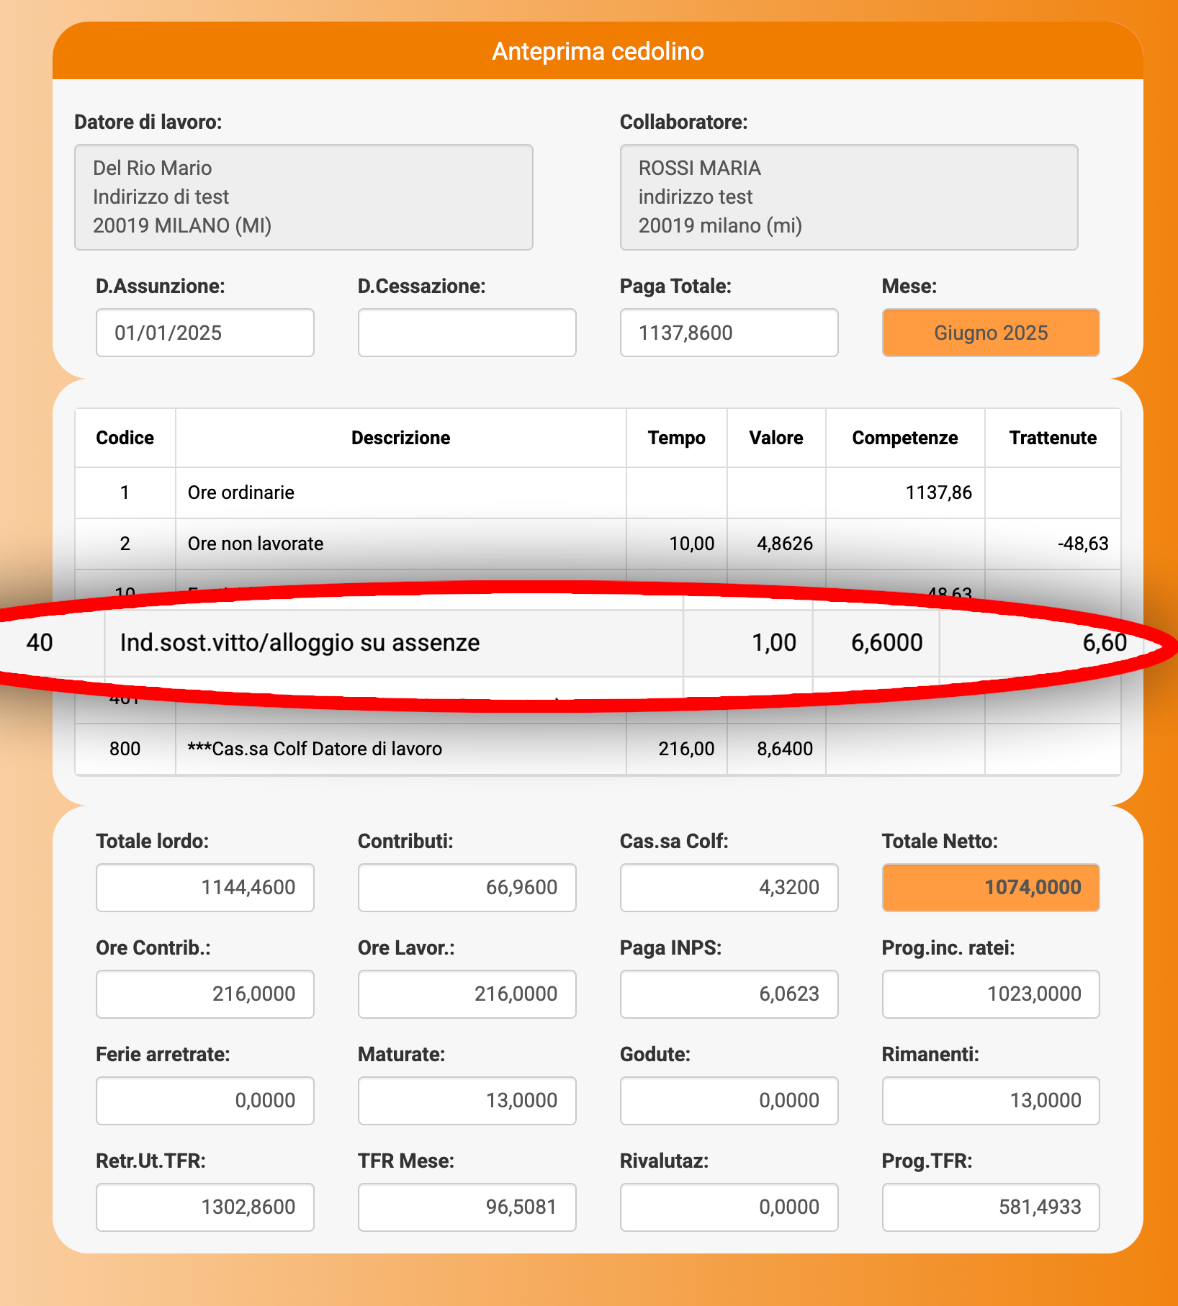
Task: Click the Rimanenti vacation field
Action: (x=990, y=1100)
